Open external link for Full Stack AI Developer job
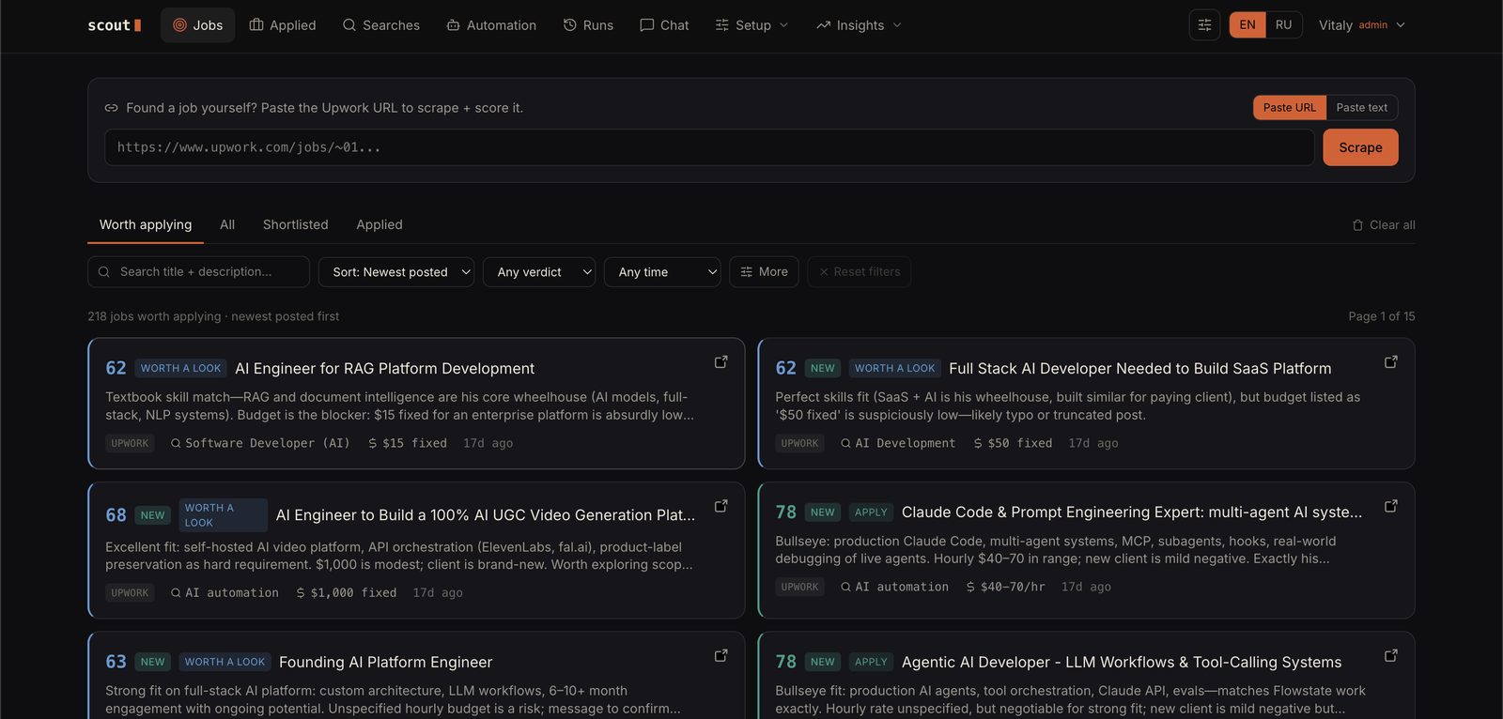Viewport: 1503px width, 719px height. click(1390, 362)
